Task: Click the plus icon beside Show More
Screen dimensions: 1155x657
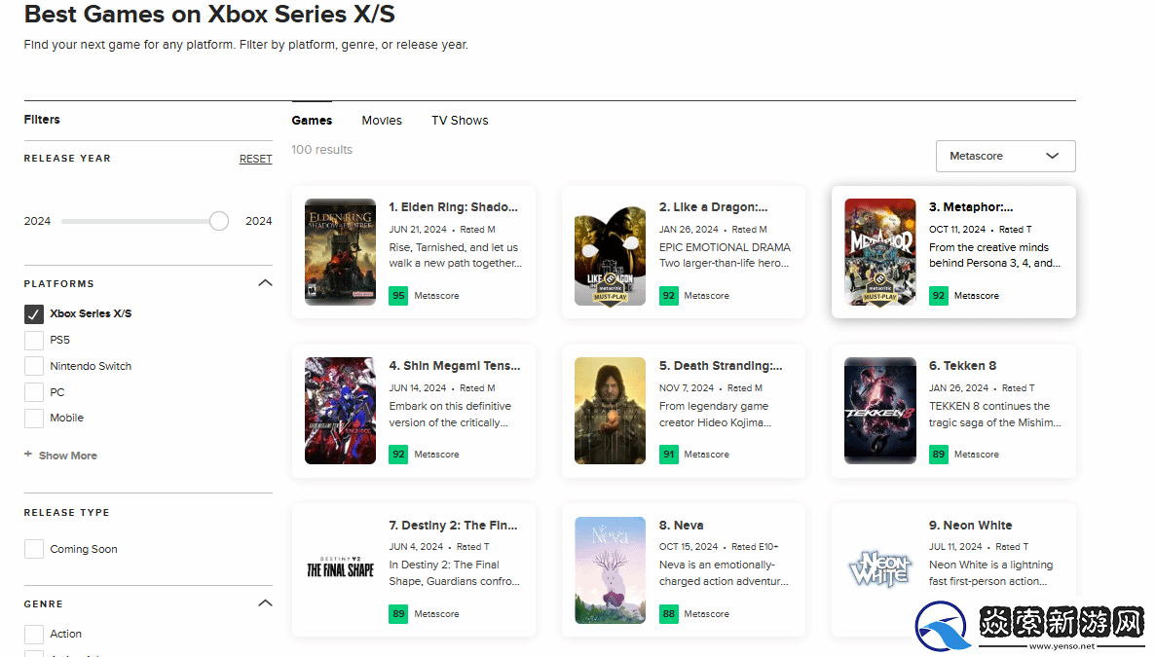Action: tap(28, 455)
